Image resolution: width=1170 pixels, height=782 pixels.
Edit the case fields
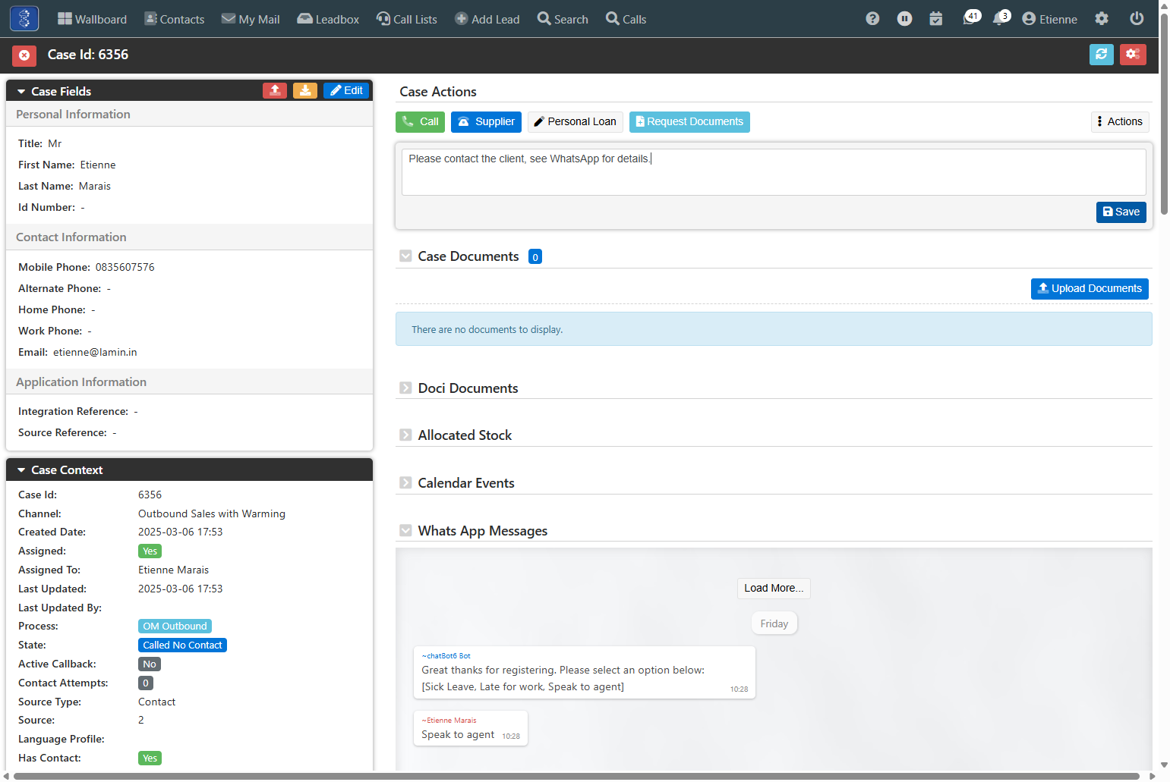(x=346, y=90)
